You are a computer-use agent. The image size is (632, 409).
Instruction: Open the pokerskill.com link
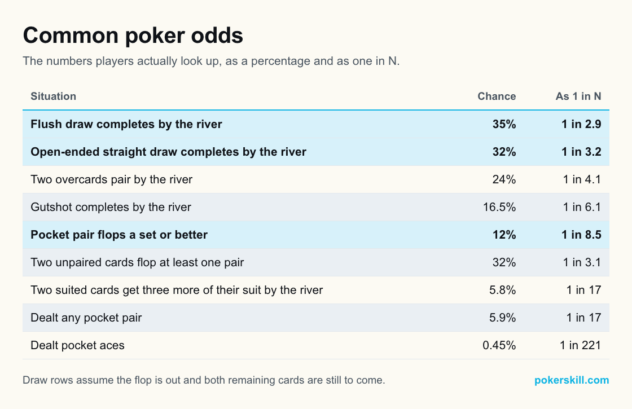click(x=572, y=380)
